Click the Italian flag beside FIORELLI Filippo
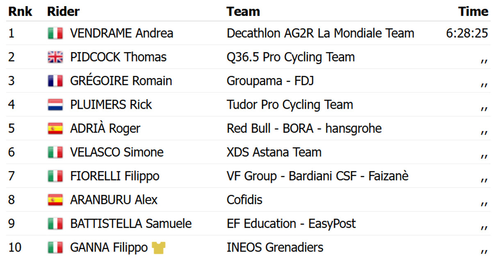This screenshot has width=492, height=258. 55,176
